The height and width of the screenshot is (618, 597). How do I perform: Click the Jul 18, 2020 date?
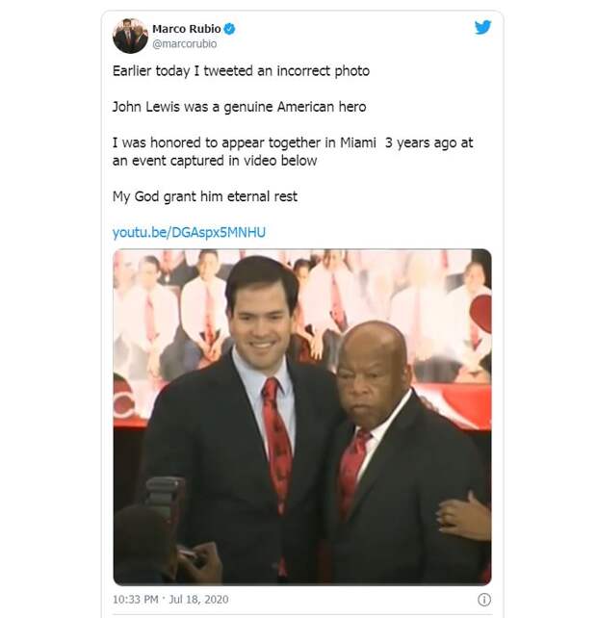pyautogui.click(x=198, y=599)
